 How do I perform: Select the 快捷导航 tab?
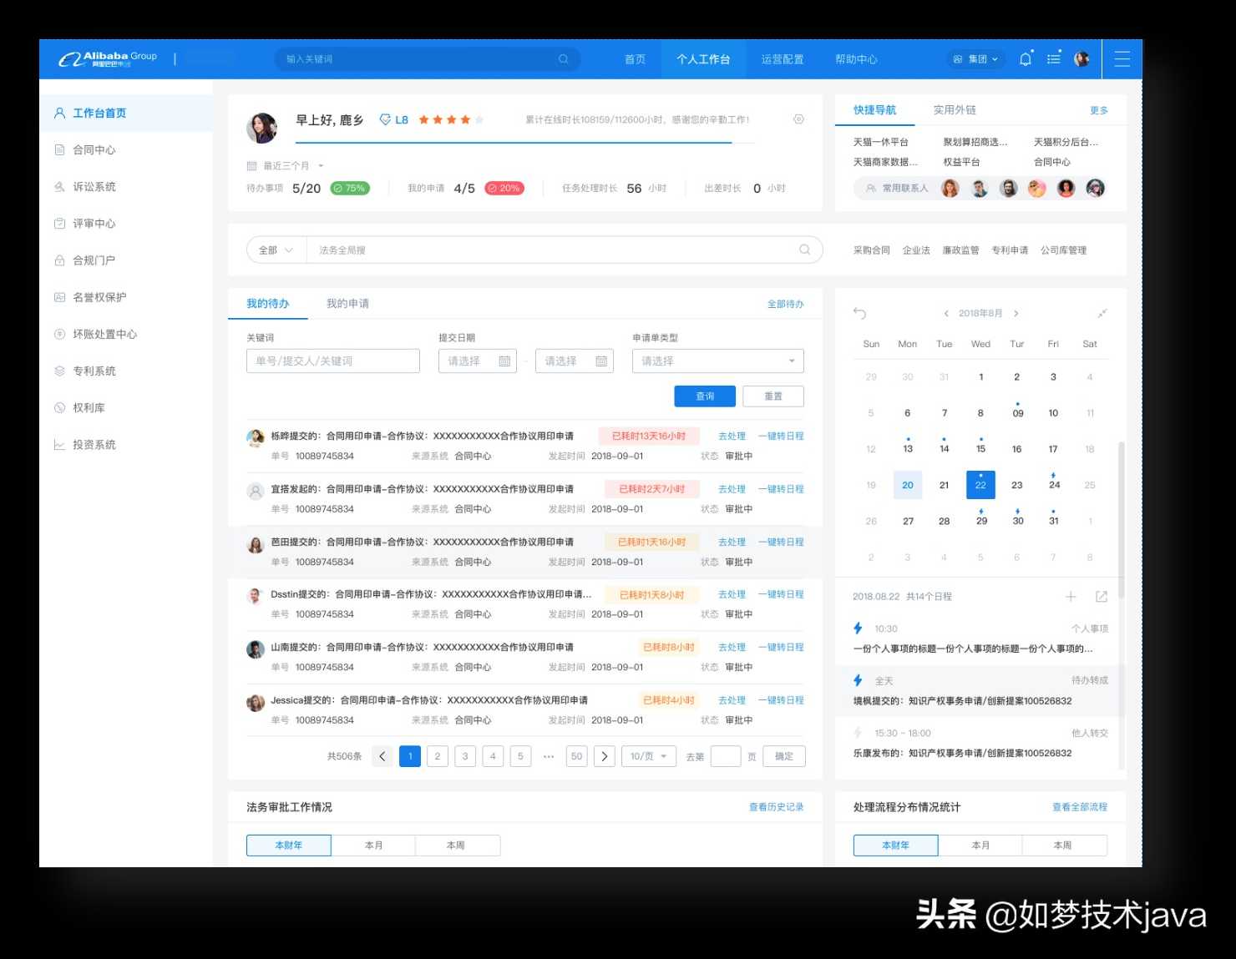point(874,110)
